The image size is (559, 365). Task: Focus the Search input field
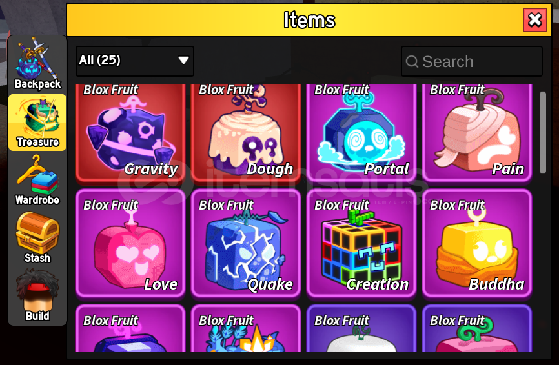(x=472, y=61)
